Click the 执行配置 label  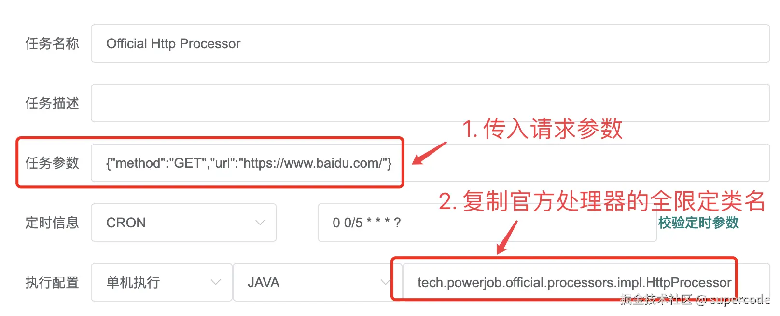[x=52, y=282]
